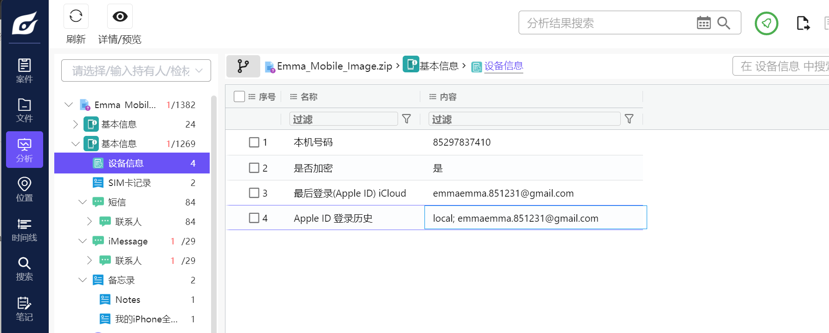
Task: Click the local; emmaemma.851231@gmail.com cell
Action: pos(535,218)
